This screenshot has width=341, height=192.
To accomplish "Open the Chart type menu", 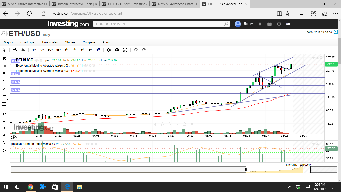I will coord(27,42).
